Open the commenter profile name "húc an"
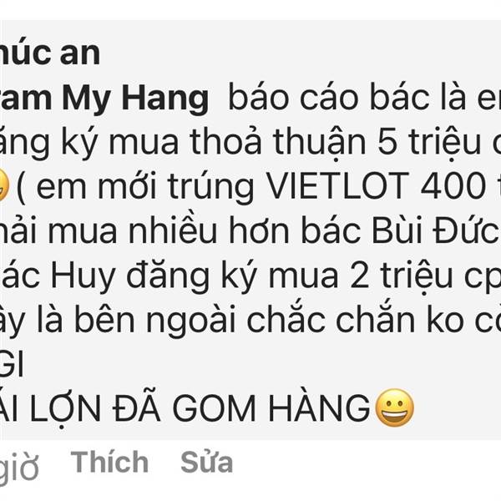This screenshot has height=501, width=501. (x=50, y=53)
